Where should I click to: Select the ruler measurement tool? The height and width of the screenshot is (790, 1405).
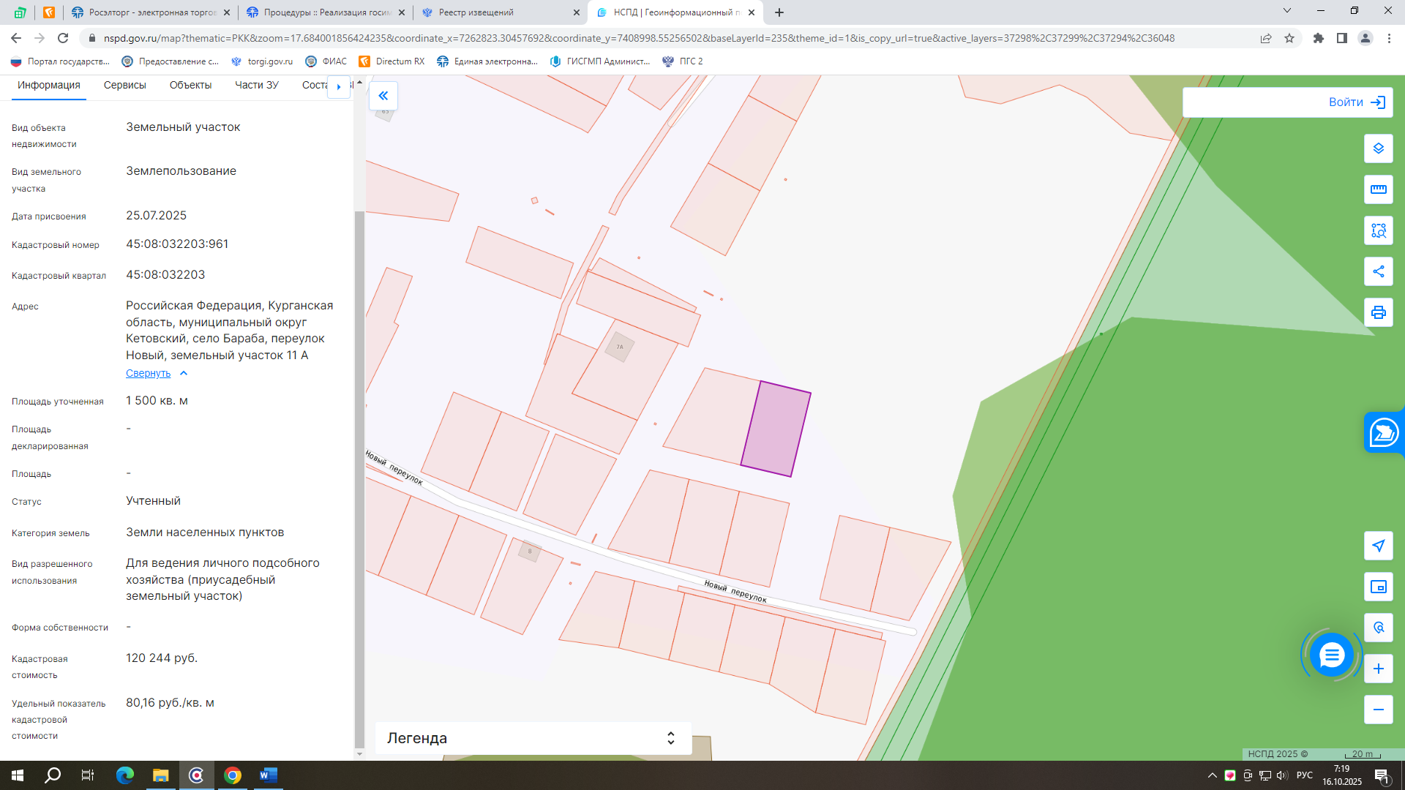pos(1378,189)
